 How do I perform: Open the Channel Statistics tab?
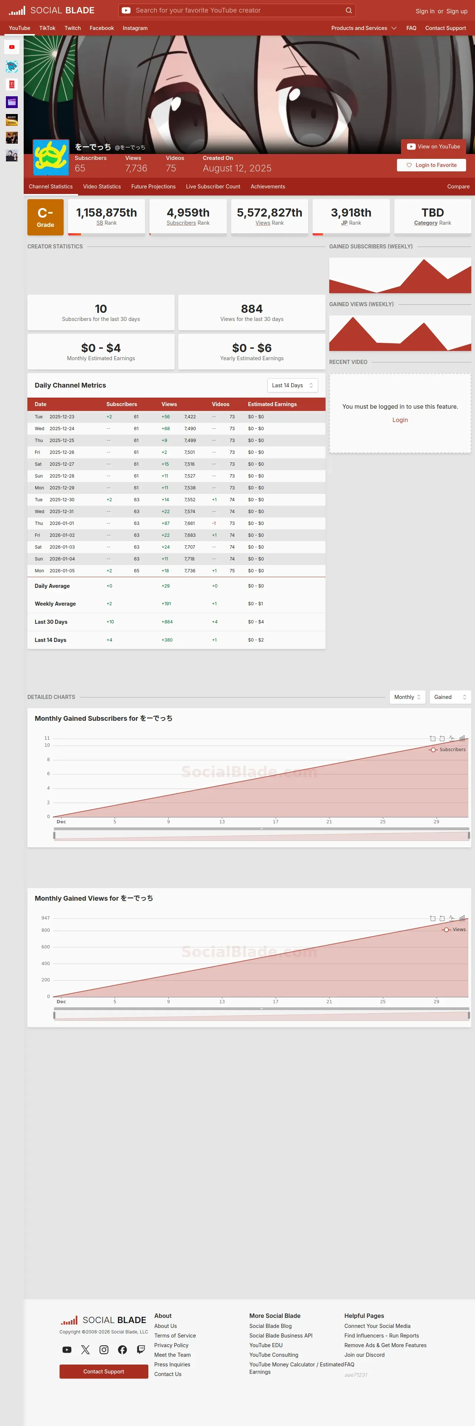(x=51, y=187)
